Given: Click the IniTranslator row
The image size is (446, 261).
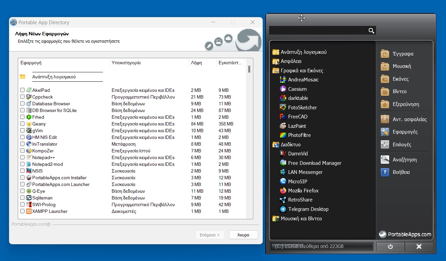Looking at the screenshot, I should pos(132,144).
